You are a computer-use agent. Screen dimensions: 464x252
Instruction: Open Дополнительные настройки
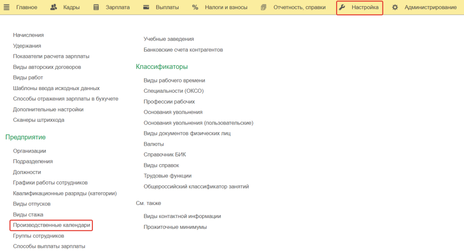48,109
